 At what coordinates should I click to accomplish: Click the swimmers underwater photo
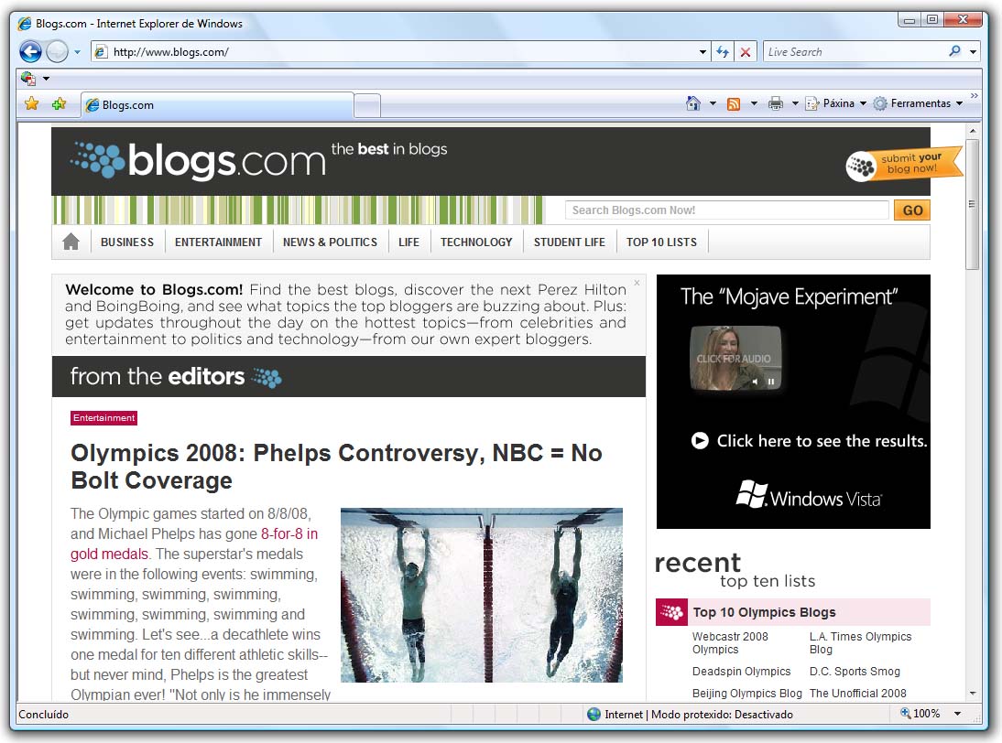pos(481,595)
